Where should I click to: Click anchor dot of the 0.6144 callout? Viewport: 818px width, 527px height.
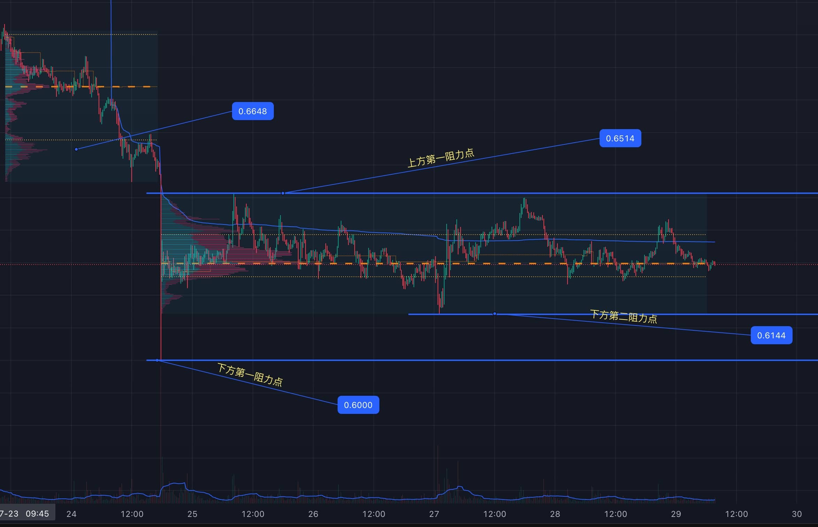click(x=494, y=314)
